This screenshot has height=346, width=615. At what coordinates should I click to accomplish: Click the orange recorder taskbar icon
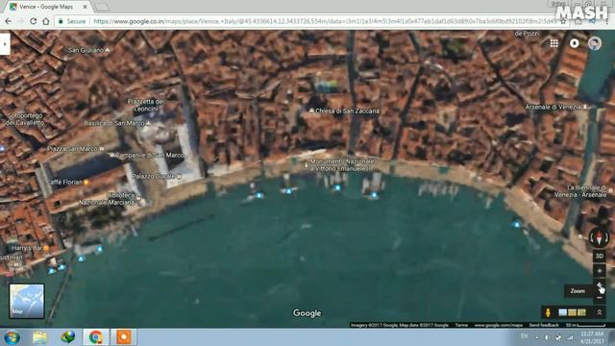click(x=124, y=337)
